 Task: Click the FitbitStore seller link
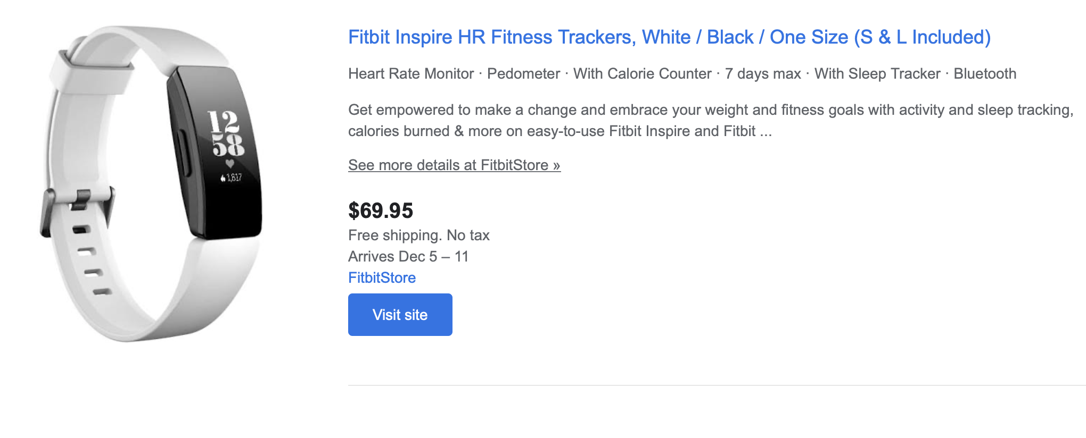[381, 277]
